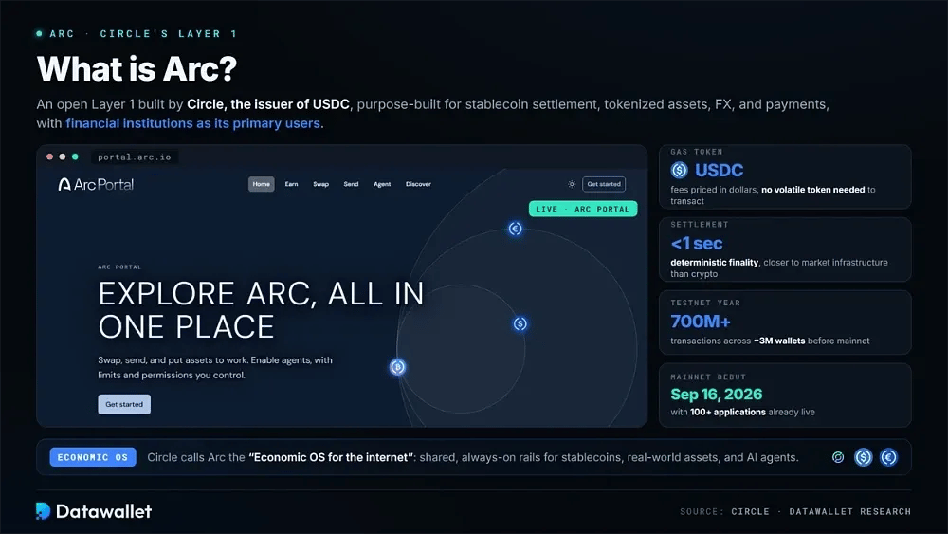Image resolution: width=948 pixels, height=534 pixels.
Task: Click the green window dot of browser mockup
Action: click(75, 157)
